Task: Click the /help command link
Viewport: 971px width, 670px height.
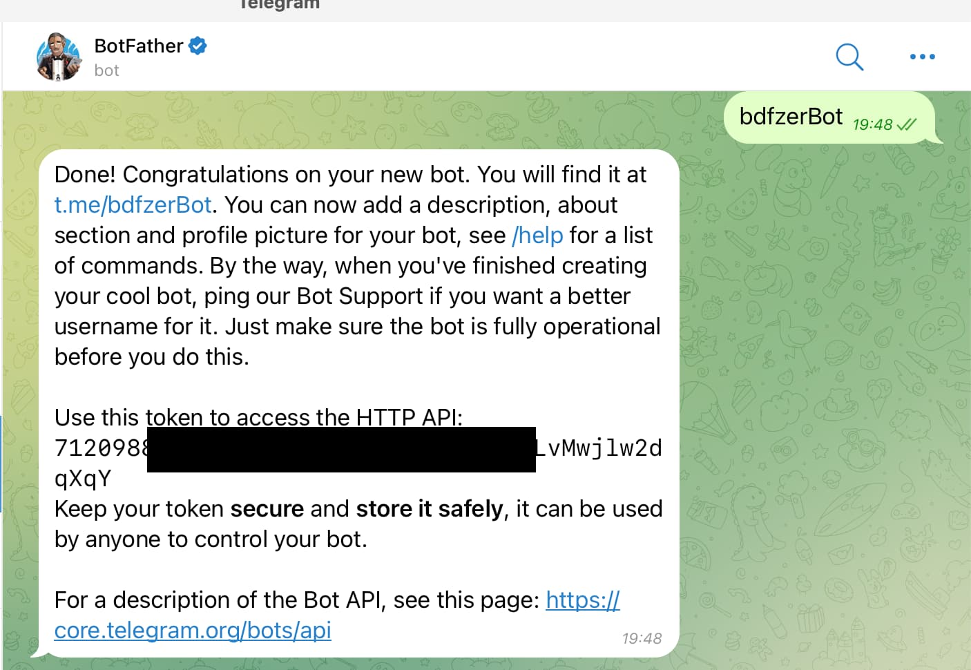Action: [537, 236]
